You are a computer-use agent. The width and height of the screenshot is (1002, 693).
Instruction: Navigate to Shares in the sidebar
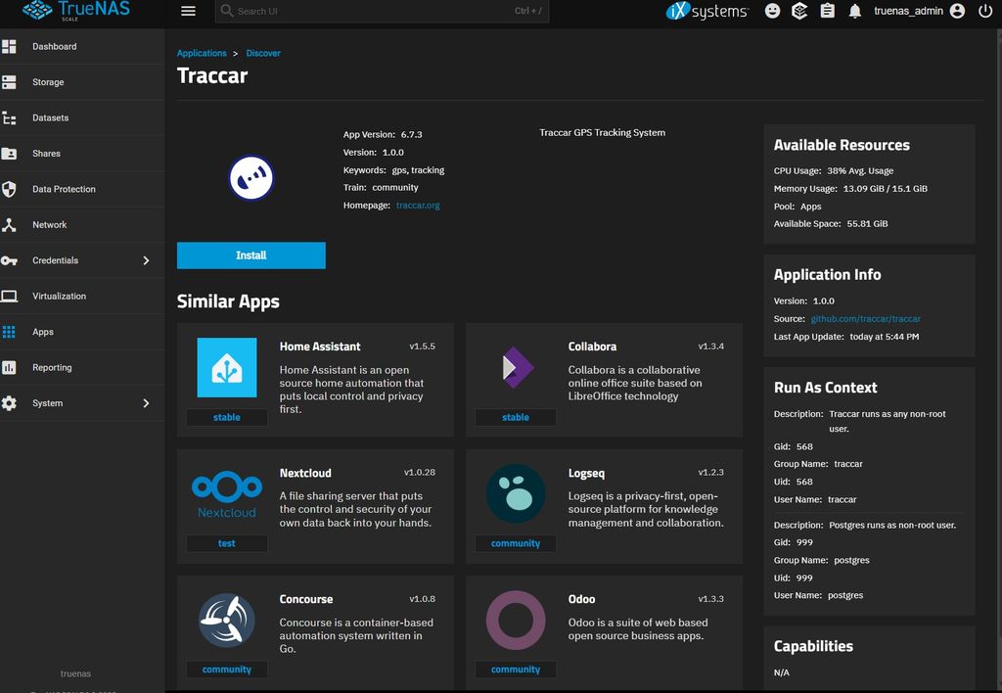pyautogui.click(x=47, y=154)
